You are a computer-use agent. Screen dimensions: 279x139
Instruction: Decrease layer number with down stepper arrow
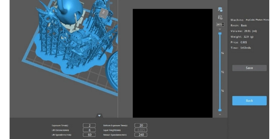[x=223, y=25]
